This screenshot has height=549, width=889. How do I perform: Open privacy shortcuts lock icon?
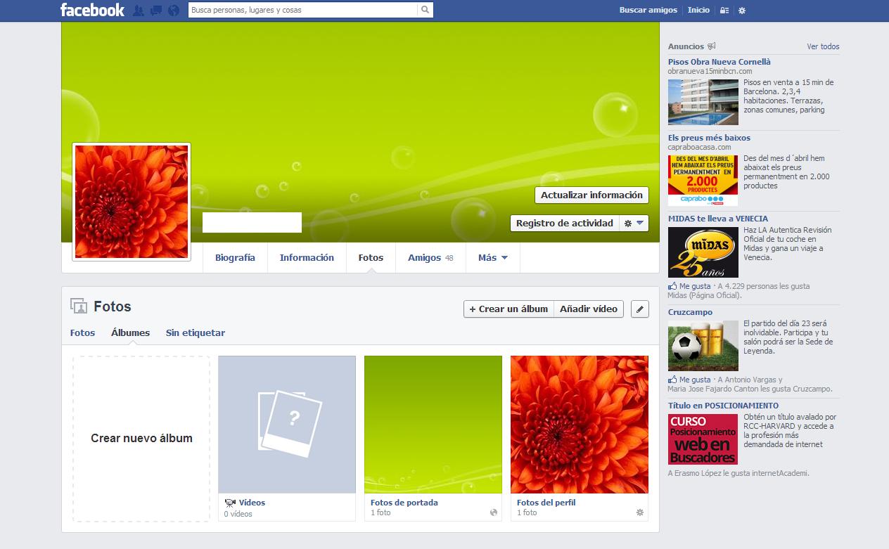(724, 11)
